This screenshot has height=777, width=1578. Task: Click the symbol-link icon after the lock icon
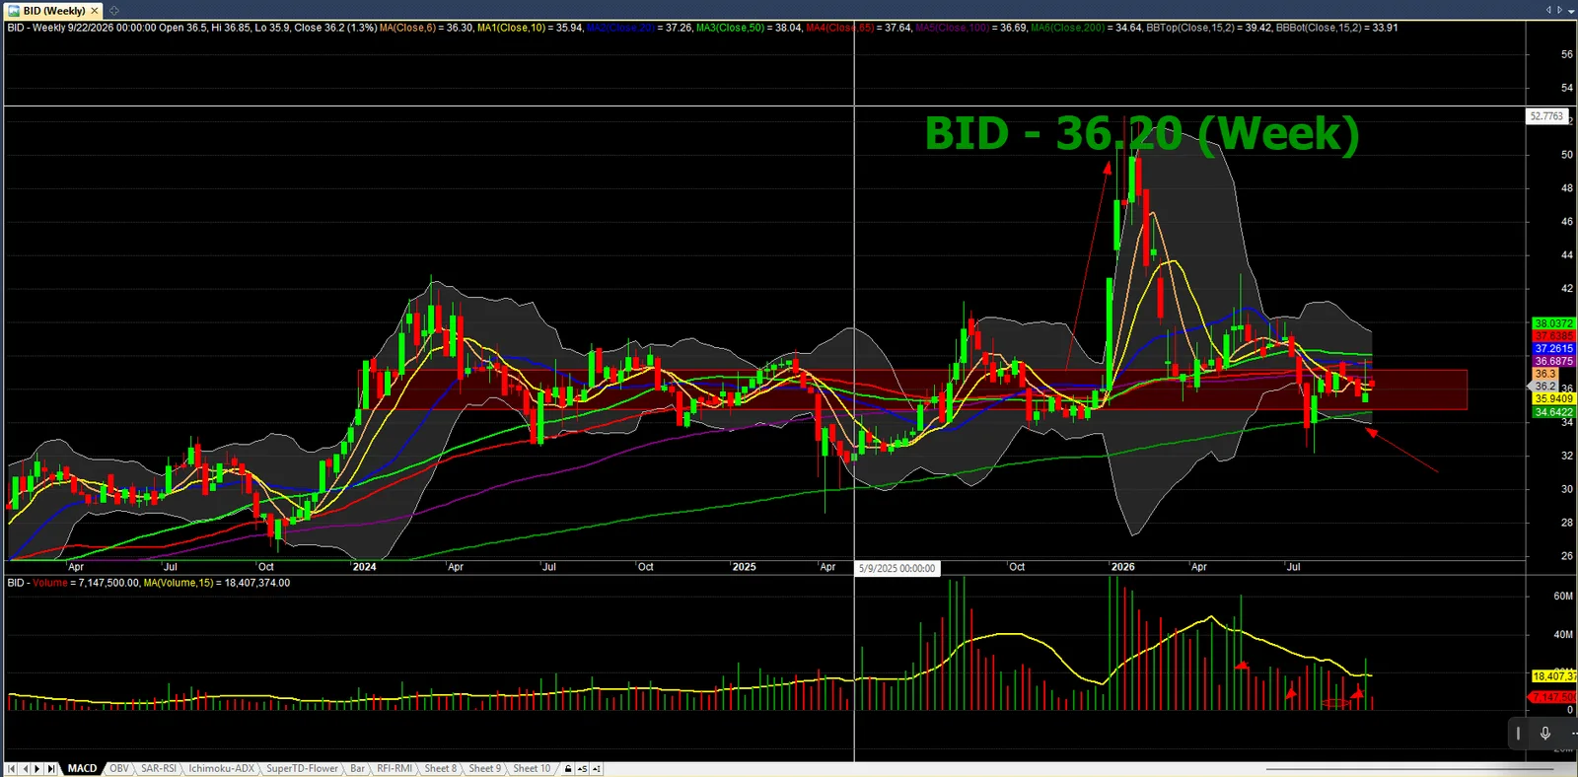click(x=582, y=769)
